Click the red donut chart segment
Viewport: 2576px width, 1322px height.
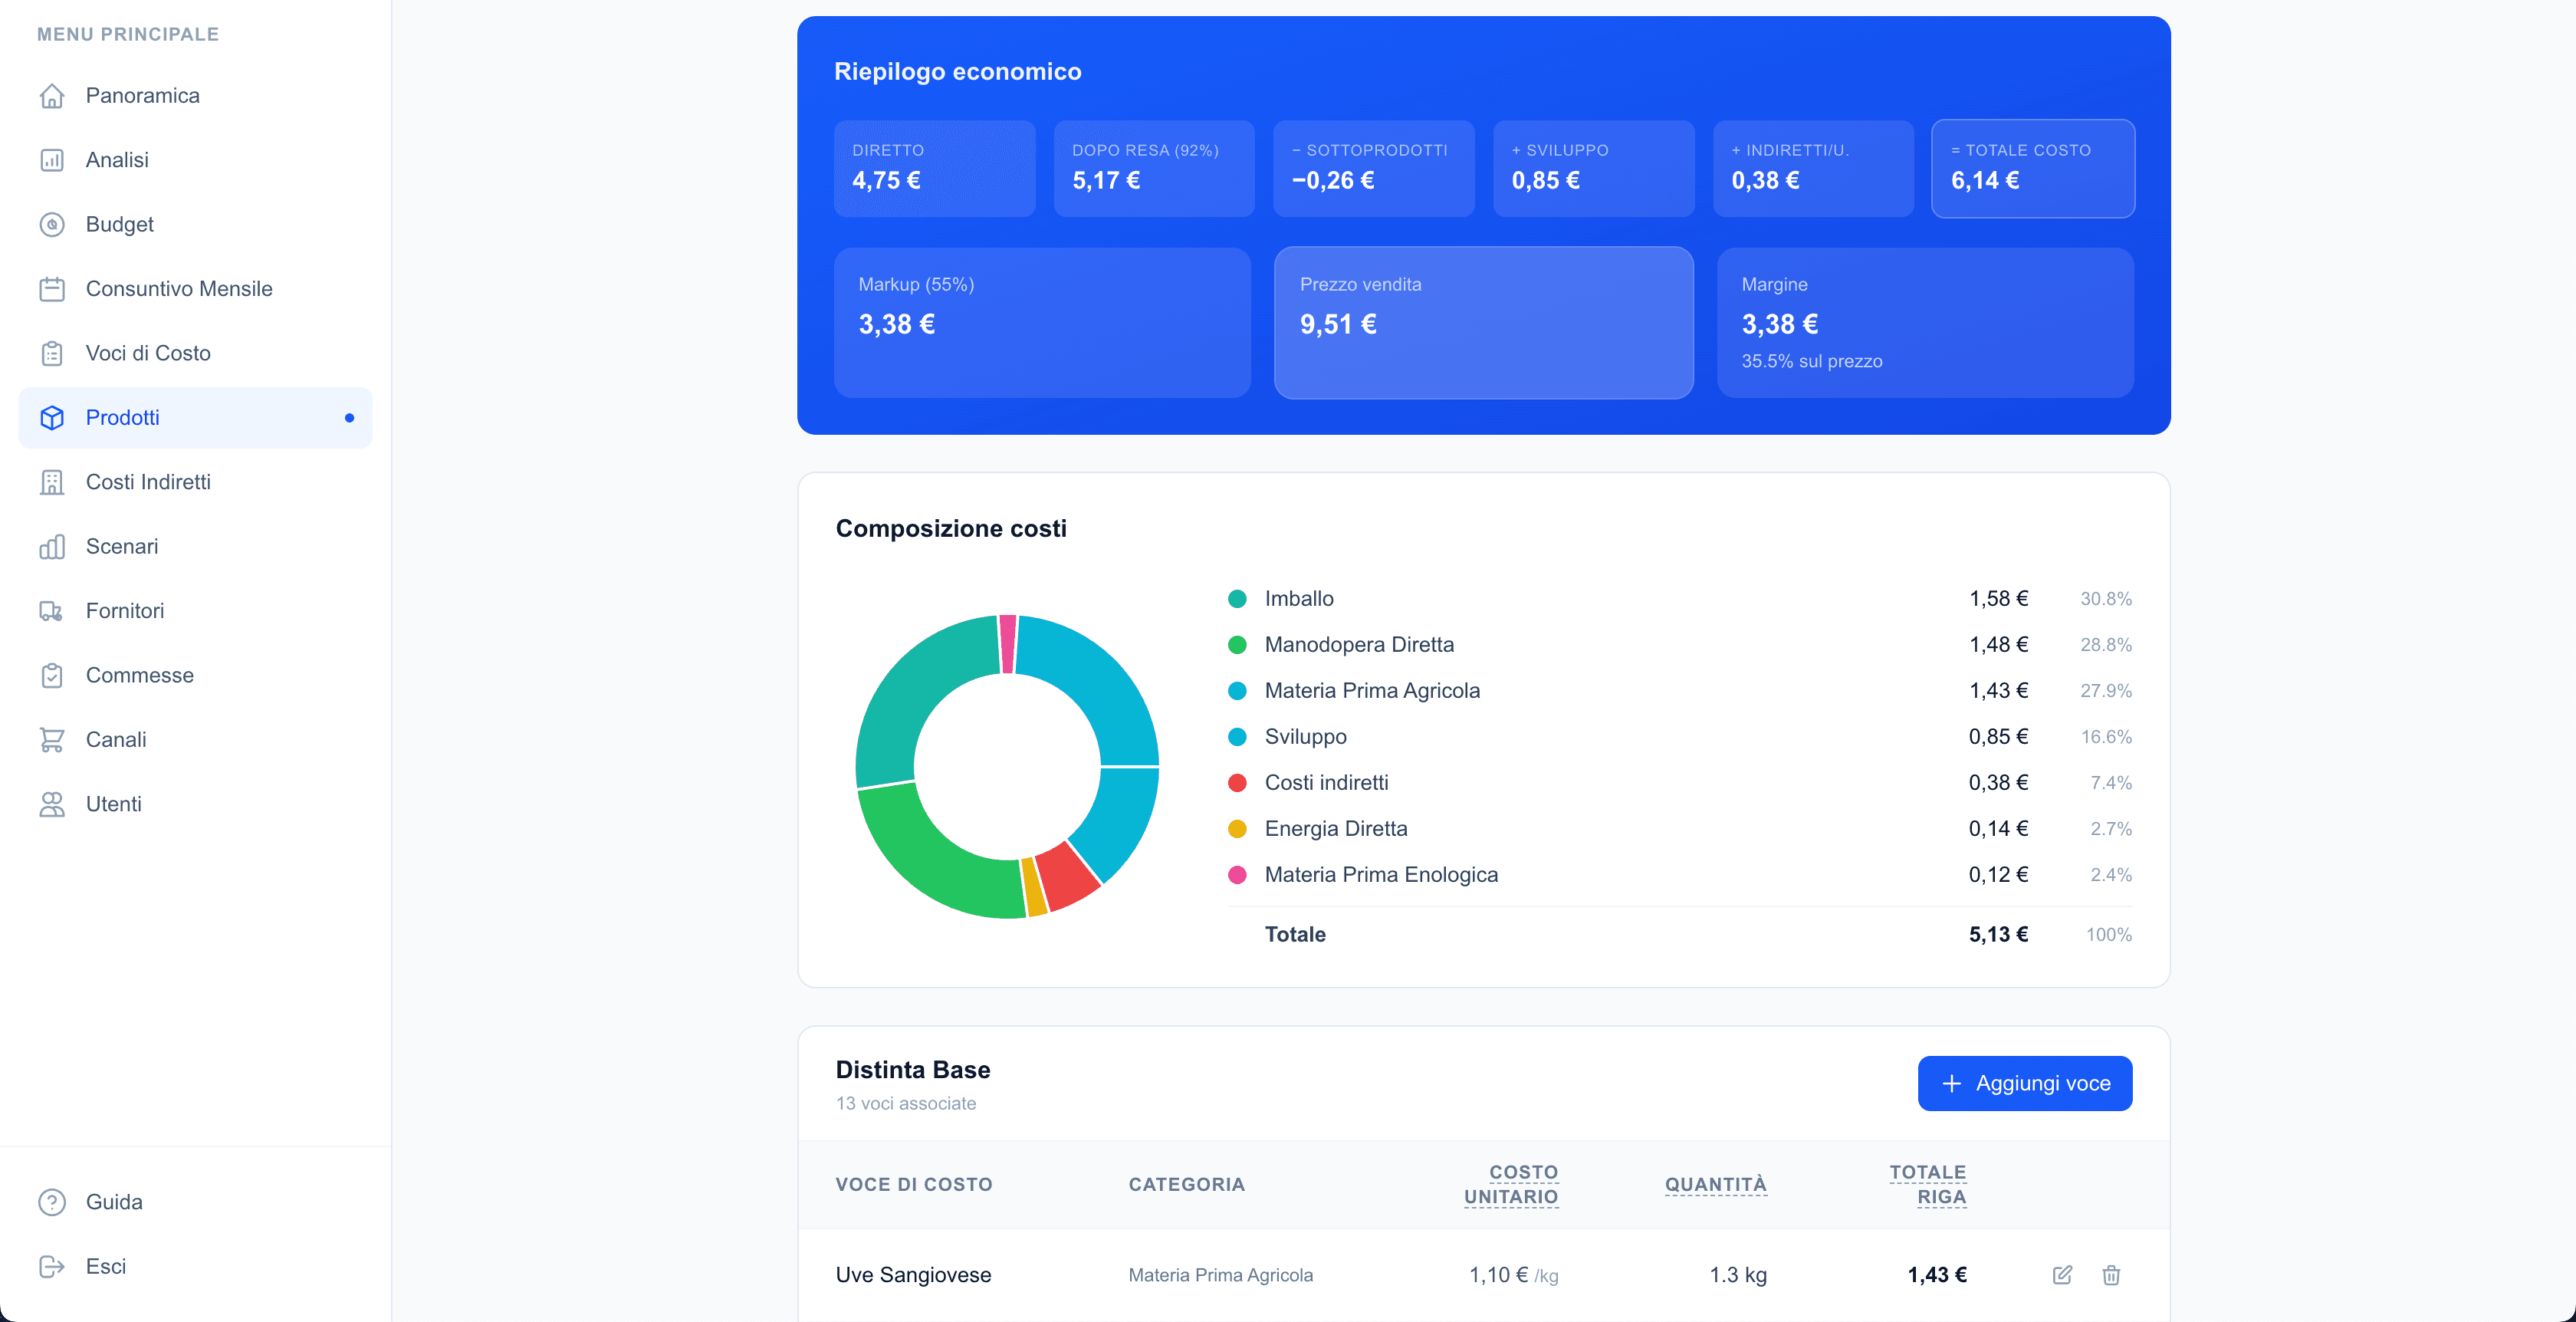[x=1068, y=877]
